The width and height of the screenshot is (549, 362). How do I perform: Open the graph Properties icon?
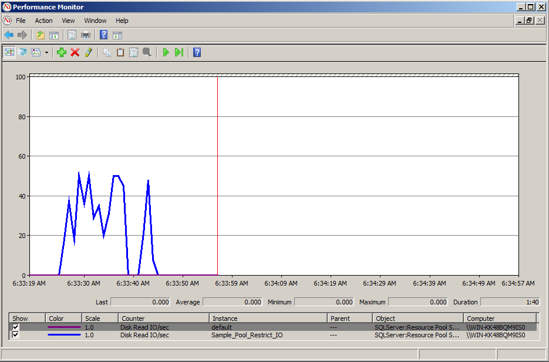pos(133,52)
